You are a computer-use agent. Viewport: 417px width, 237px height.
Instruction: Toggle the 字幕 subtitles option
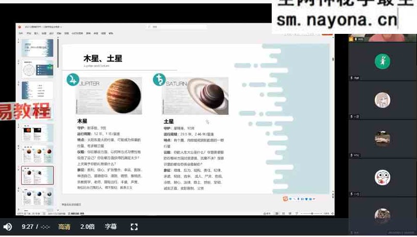[x=110, y=227]
